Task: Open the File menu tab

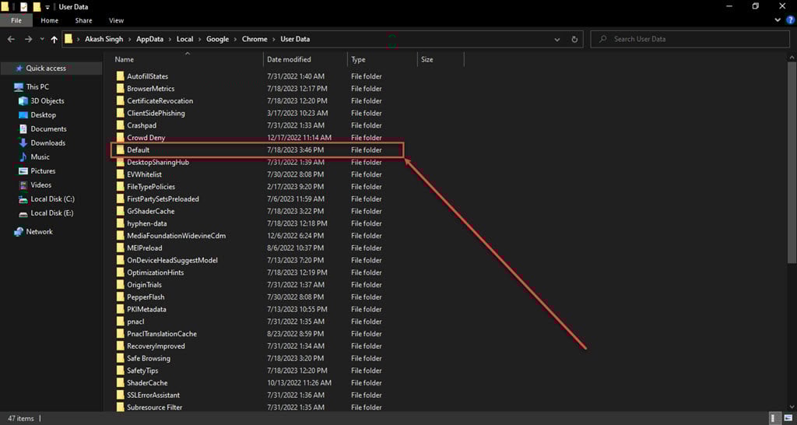Action: coord(16,21)
